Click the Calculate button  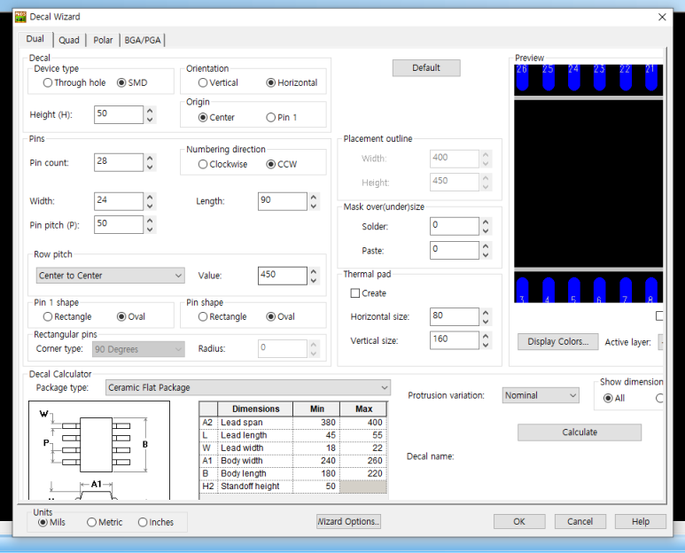point(580,432)
